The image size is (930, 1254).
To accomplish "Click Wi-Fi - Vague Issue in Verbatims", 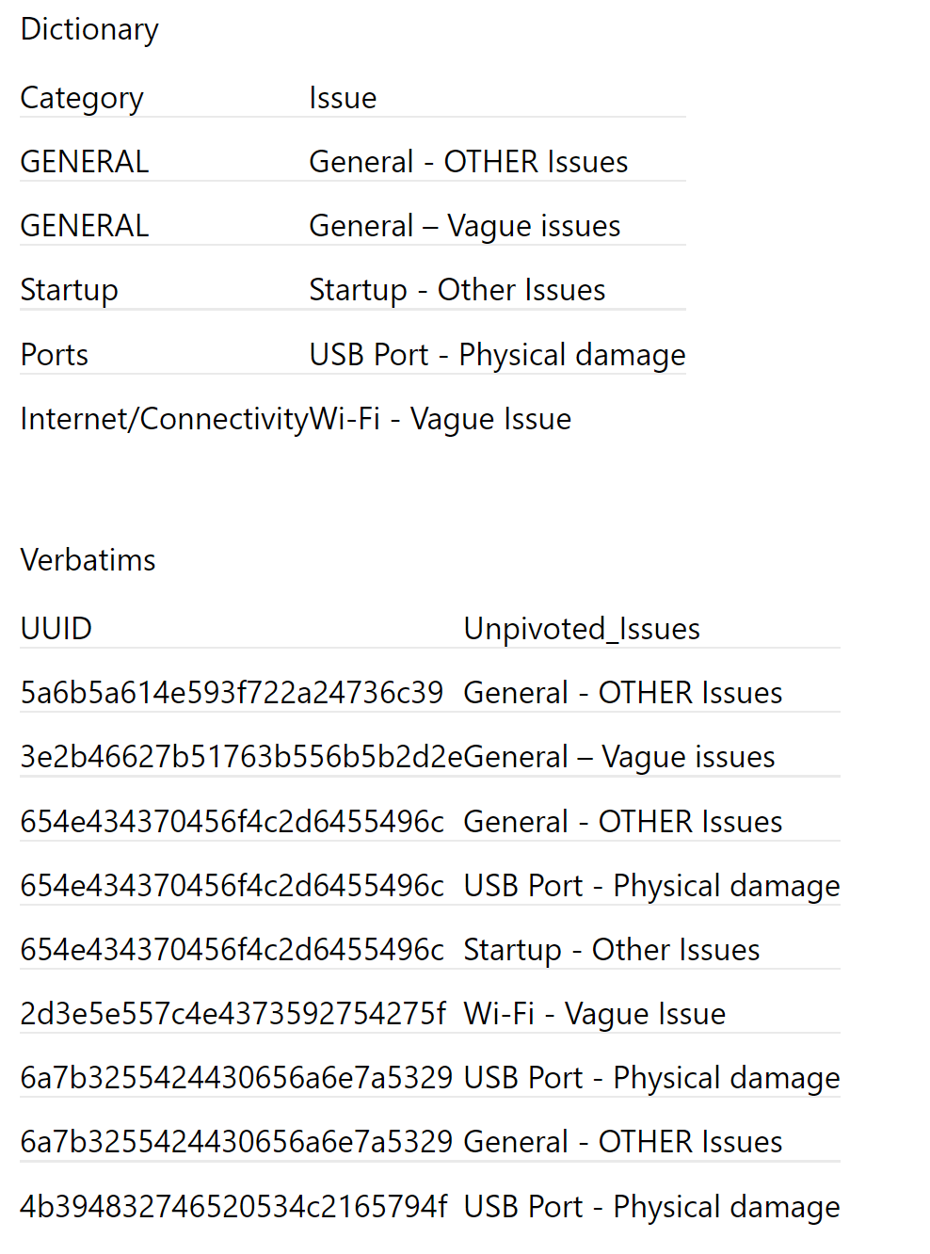I will coord(594,1014).
